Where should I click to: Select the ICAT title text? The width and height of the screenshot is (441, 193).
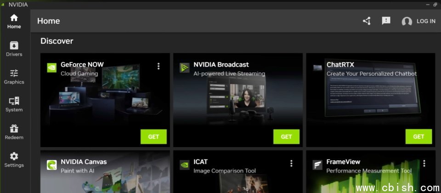point(201,162)
